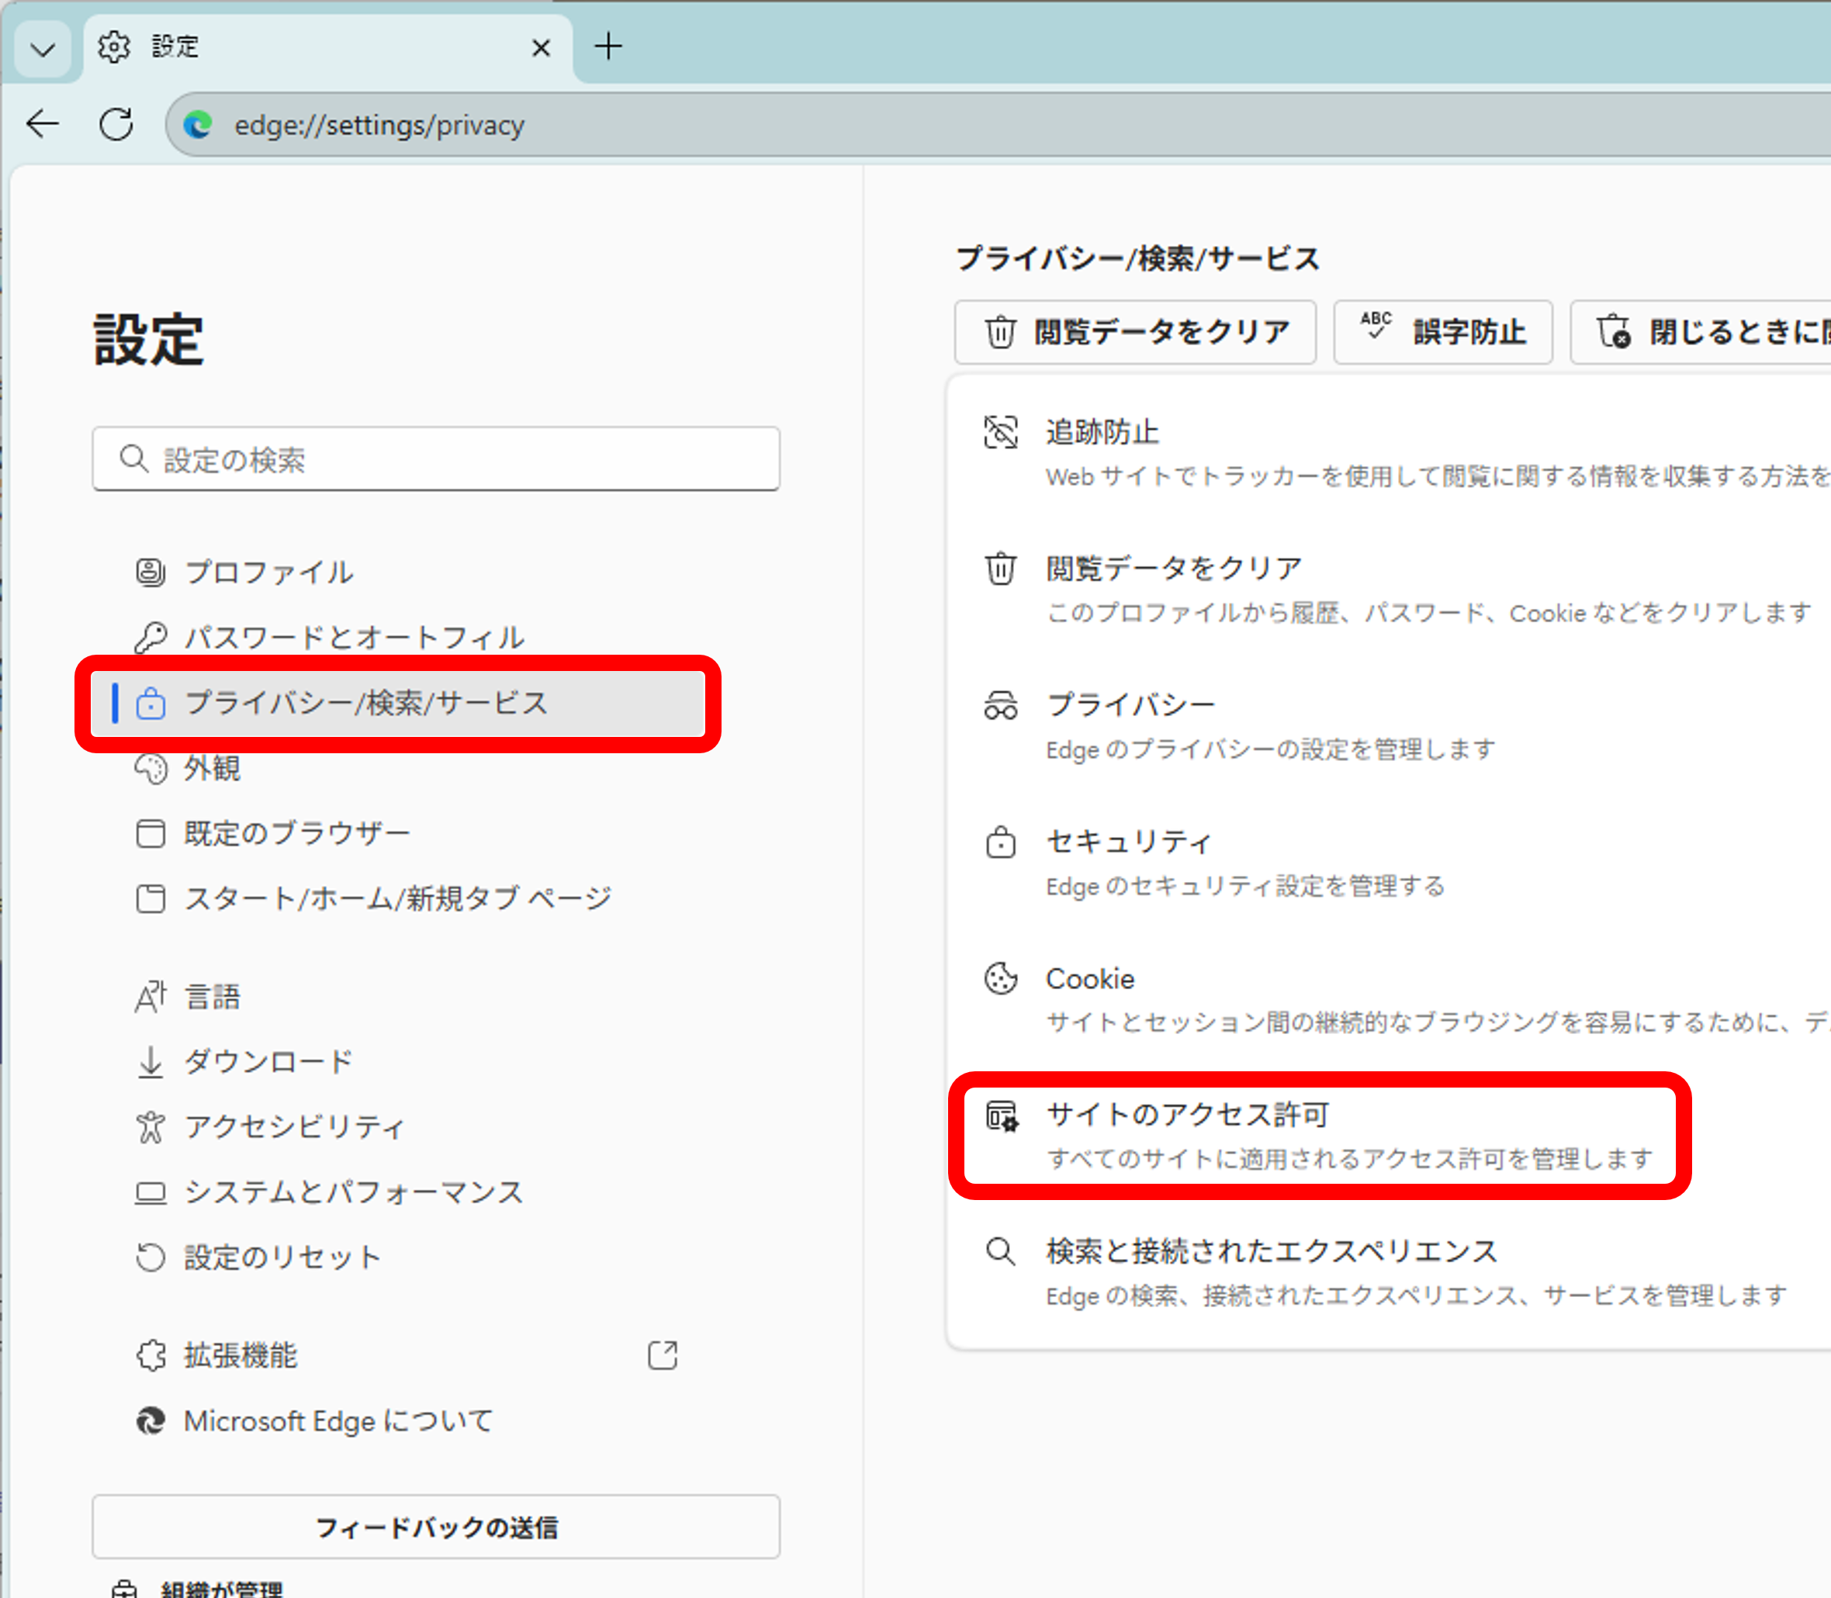Open Cookie settings row
Image resolution: width=1831 pixels, height=1598 pixels.
pos(1090,979)
